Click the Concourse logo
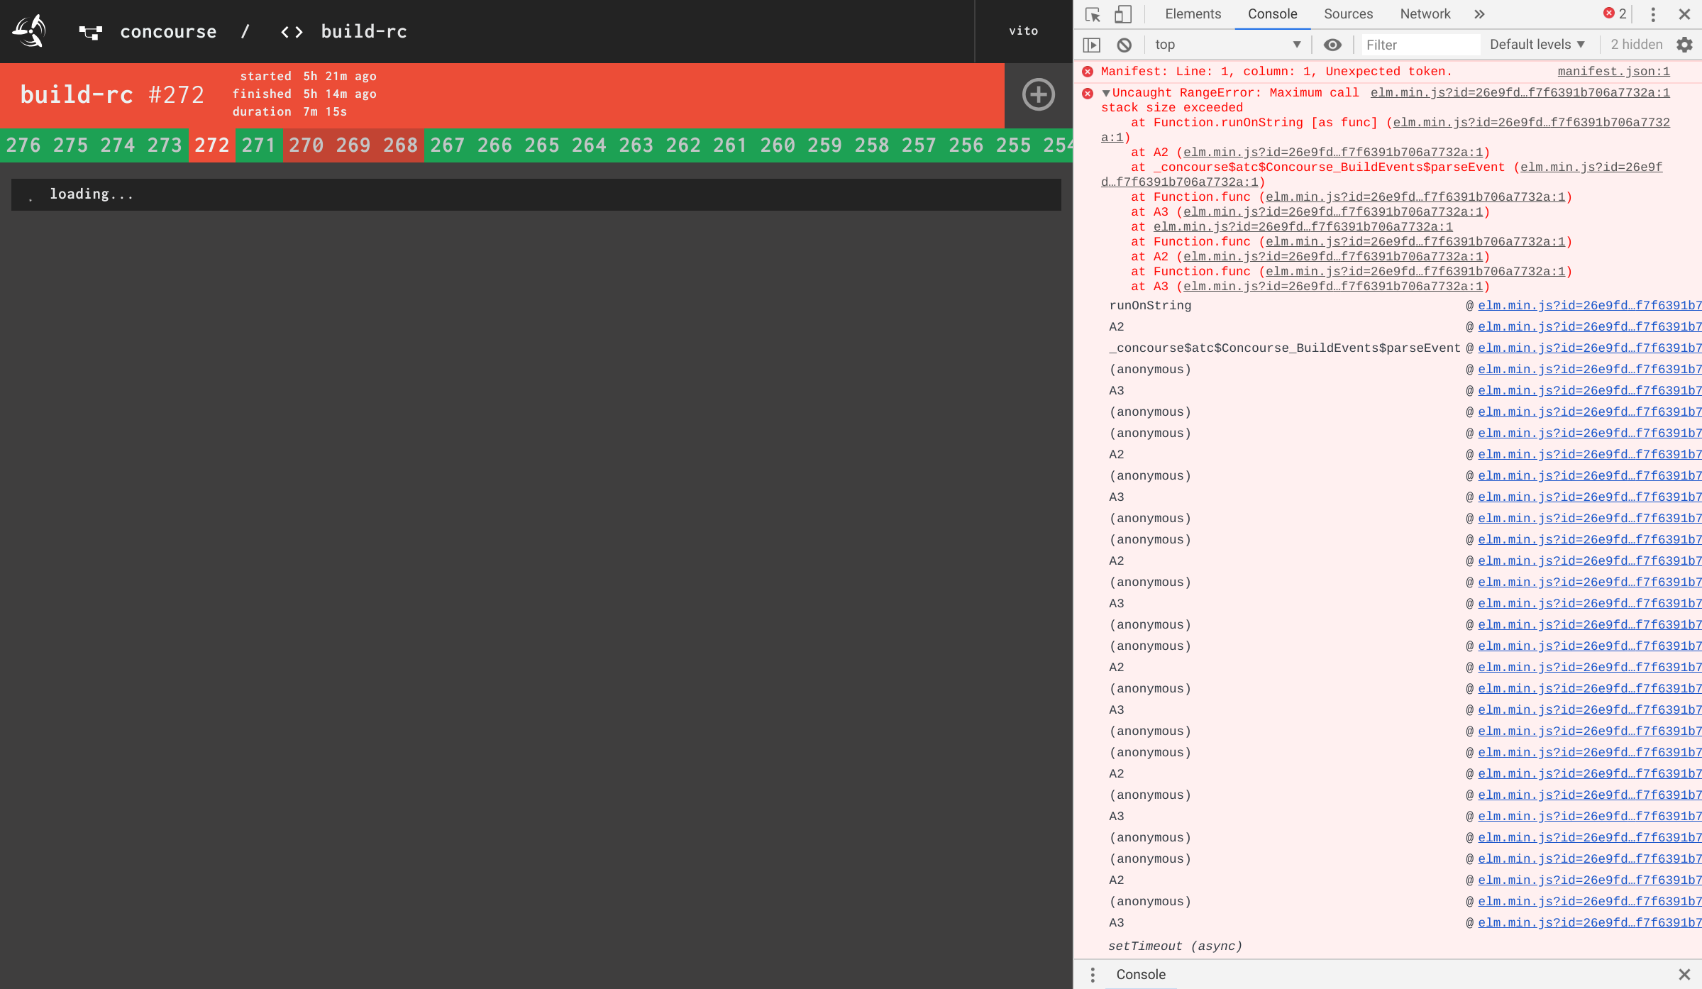 point(30,30)
